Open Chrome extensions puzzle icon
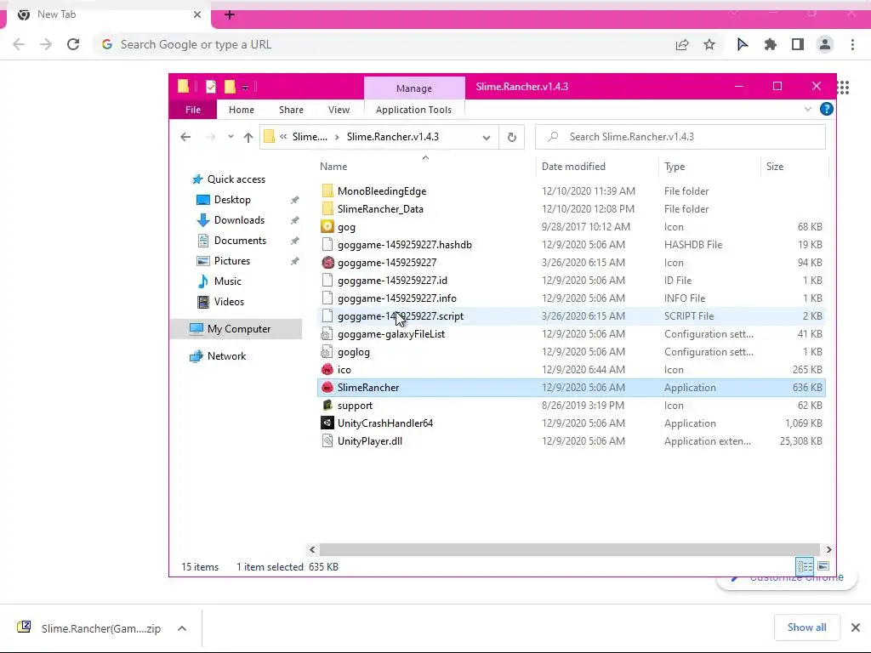 click(x=770, y=44)
